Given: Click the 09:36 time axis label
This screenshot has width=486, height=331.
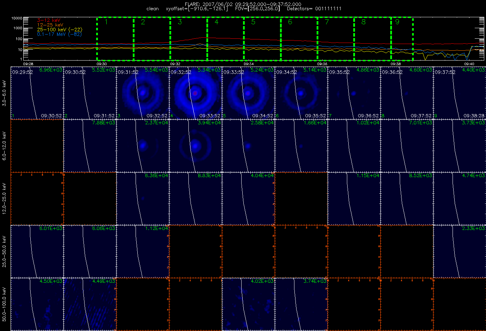Looking at the screenshot, I should pos(322,64).
